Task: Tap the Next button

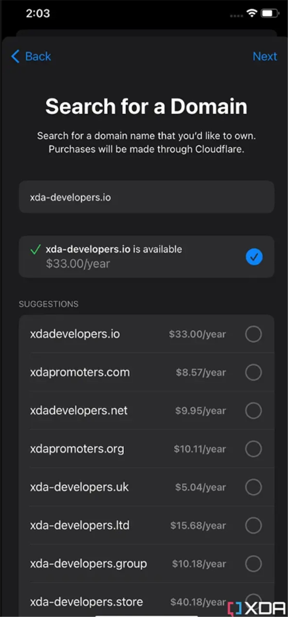Action: [x=264, y=56]
